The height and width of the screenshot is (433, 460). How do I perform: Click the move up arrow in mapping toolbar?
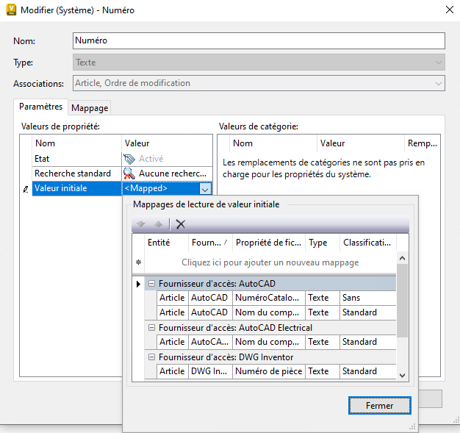pos(159,224)
